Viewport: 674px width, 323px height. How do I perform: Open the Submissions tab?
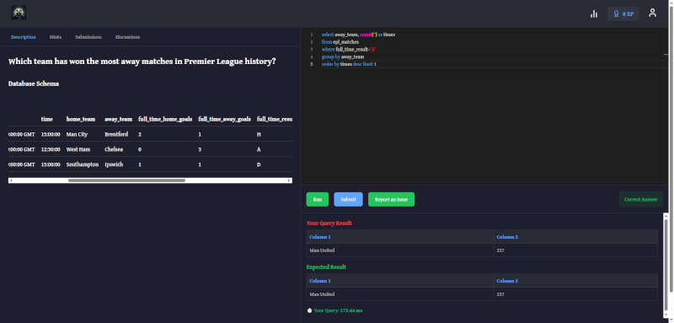point(88,37)
